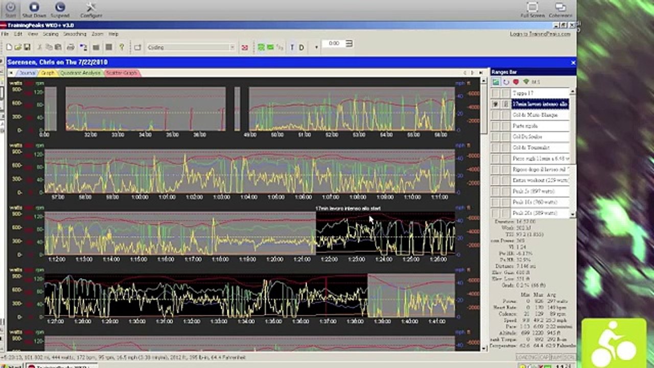This screenshot has width=654, height=368.
Task: Click the 0:00 time input field
Action: pyautogui.click(x=334, y=43)
